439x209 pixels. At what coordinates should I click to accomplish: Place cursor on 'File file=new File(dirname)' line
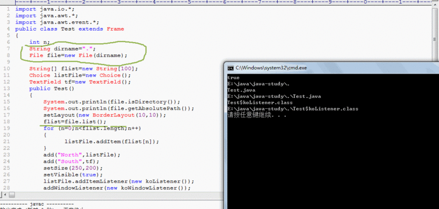[x=78, y=55]
